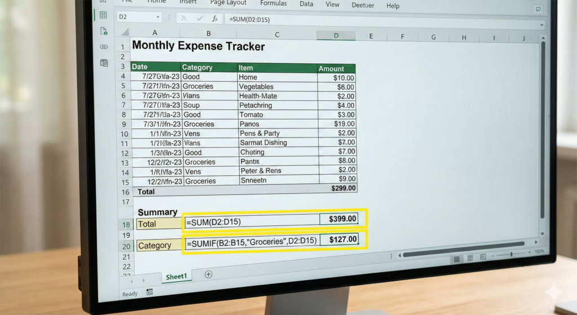Cancel the formula entry with the X
This screenshot has height=315, width=577.
(x=184, y=18)
